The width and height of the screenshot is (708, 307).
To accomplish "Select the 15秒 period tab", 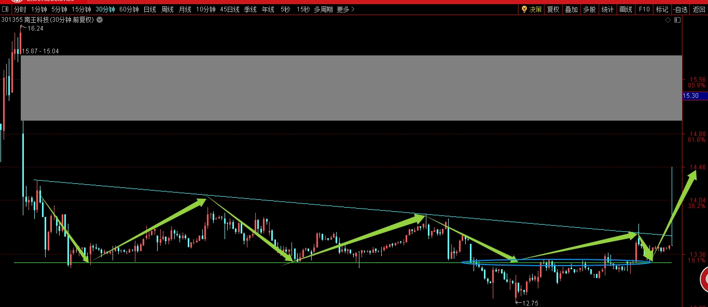I will (x=303, y=9).
